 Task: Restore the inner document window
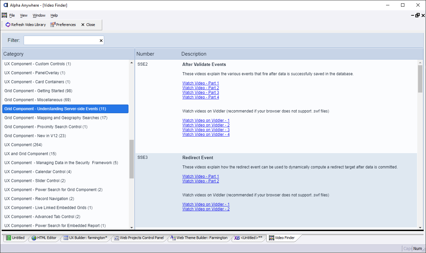417,15
